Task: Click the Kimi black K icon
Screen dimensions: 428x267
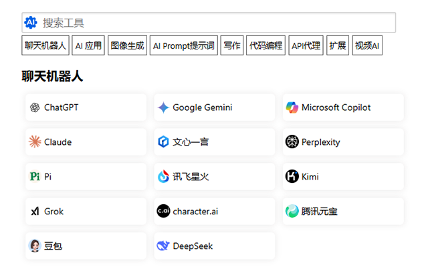Action: point(292,176)
